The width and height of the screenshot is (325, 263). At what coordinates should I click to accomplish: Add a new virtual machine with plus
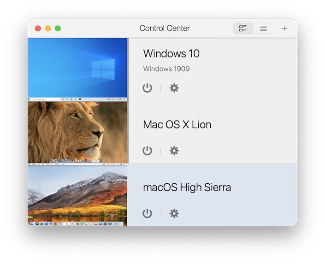(284, 29)
